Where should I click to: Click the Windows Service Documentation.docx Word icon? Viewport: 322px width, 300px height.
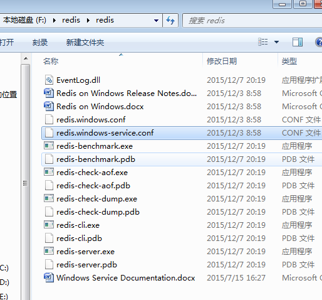(x=49, y=277)
